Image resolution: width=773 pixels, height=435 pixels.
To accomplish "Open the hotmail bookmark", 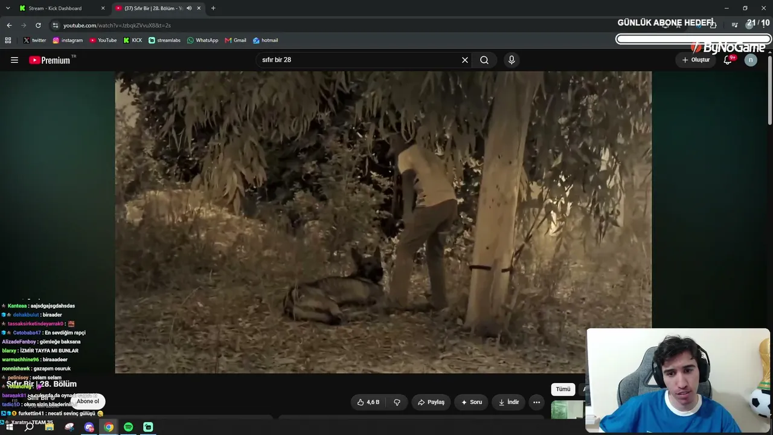I will (x=265, y=40).
